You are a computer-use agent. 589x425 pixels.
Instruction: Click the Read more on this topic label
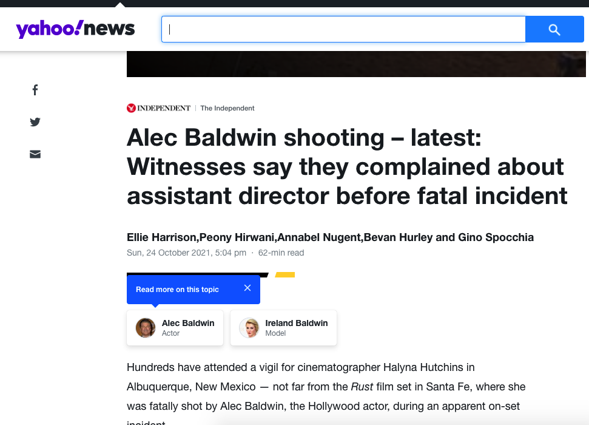[177, 290]
